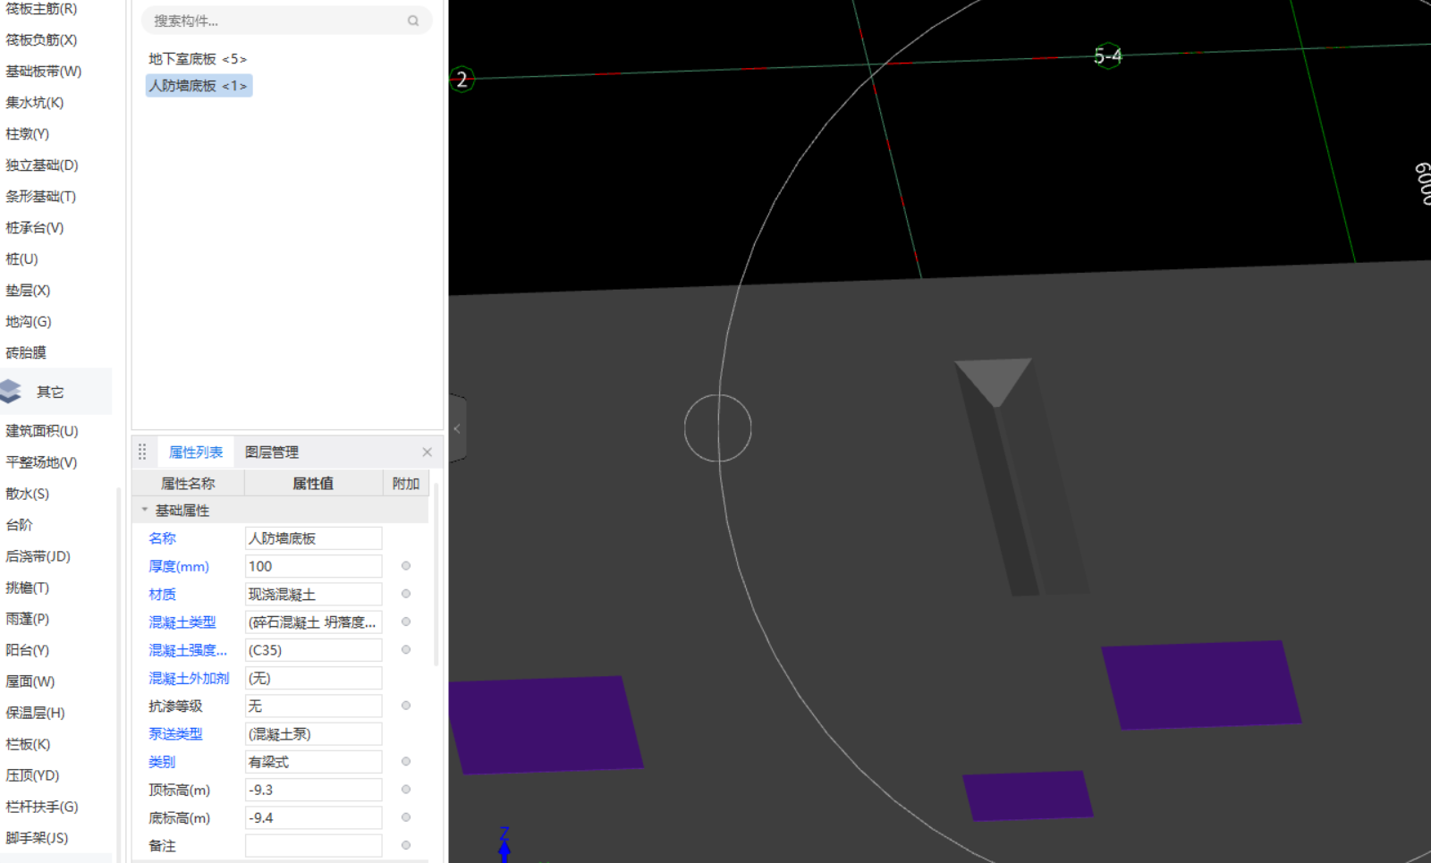Viewport: 1431px width, 863px height.
Task: Open the 脚手架(JS) category
Action: [x=37, y=838]
